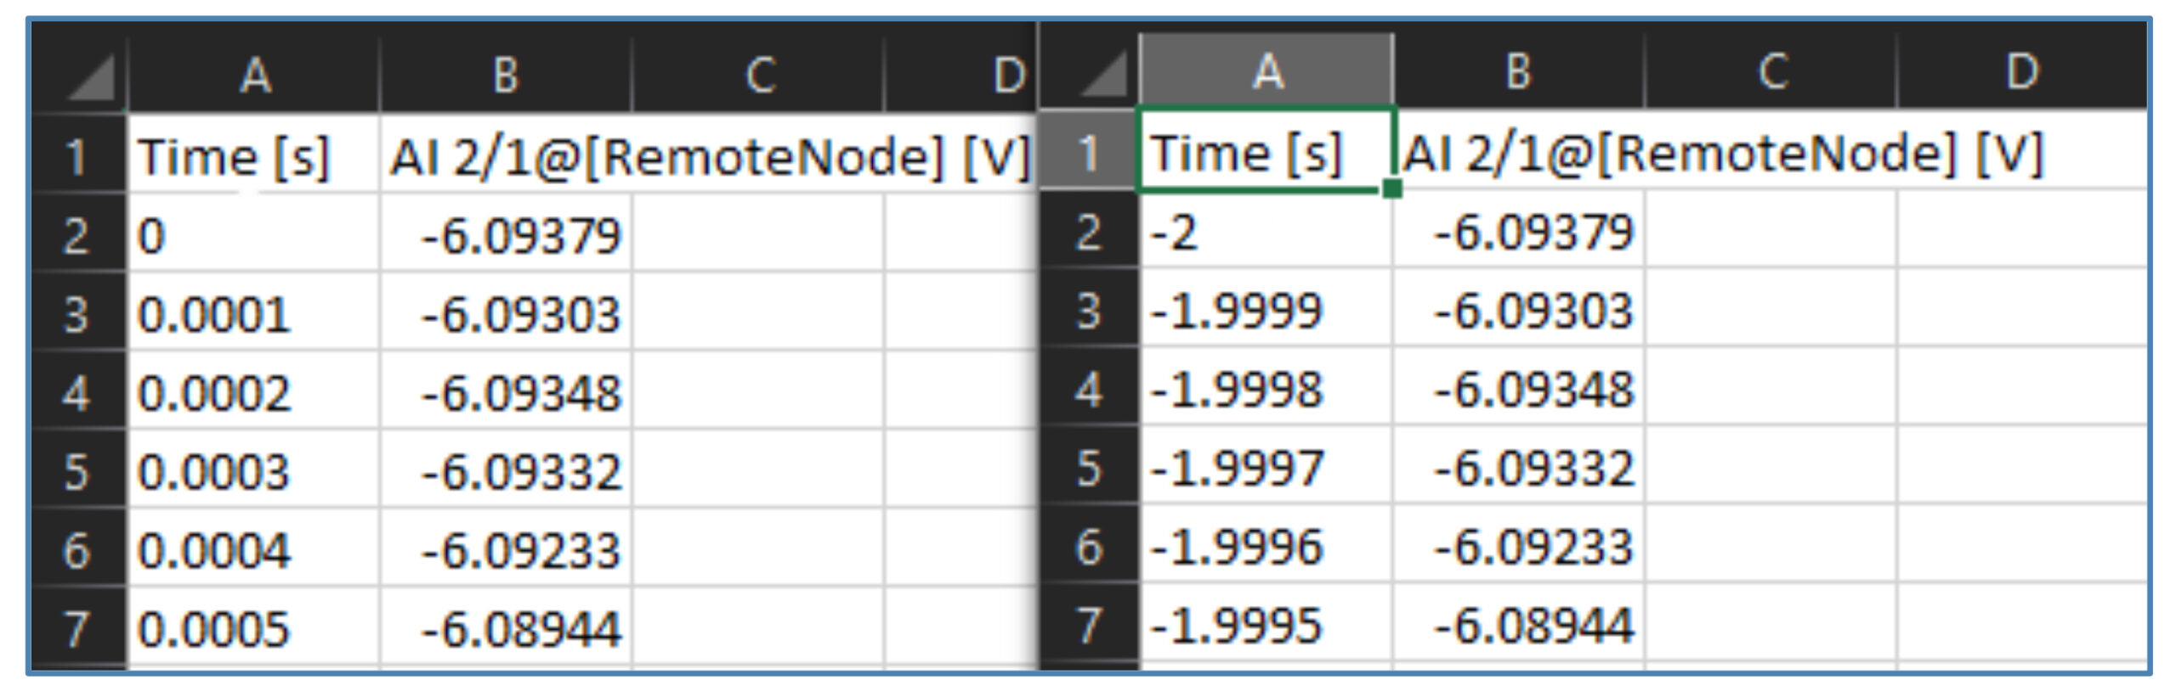The width and height of the screenshot is (2176, 691).
Task: Select row 2 header in left spreadsheet
Action: click(x=76, y=235)
